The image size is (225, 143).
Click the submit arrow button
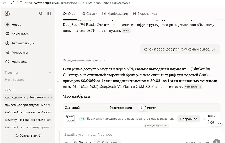[216, 141]
